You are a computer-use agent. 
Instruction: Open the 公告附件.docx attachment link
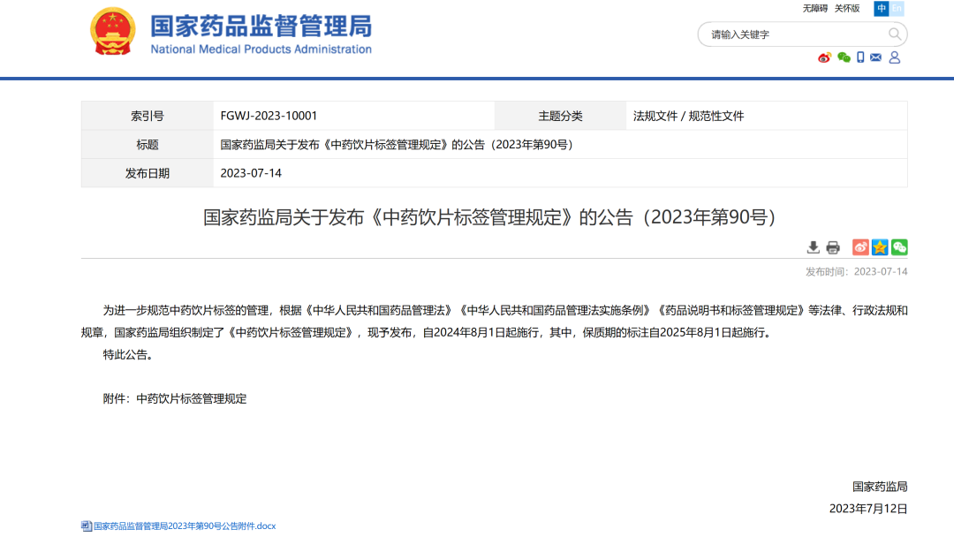[x=185, y=526]
